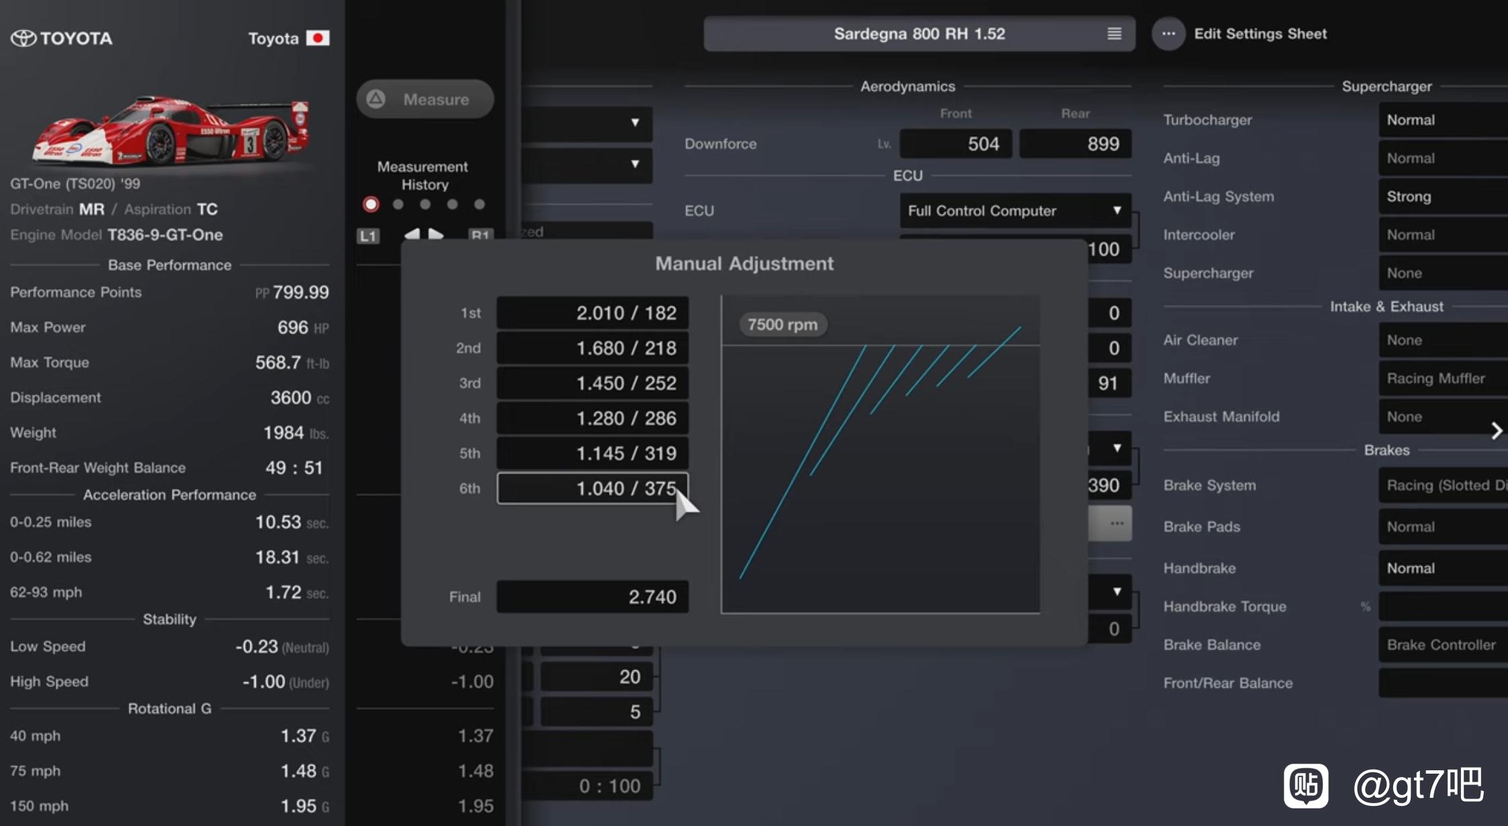The image size is (1508, 826).
Task: Select Front/Rear Balance field
Action: click(1443, 683)
